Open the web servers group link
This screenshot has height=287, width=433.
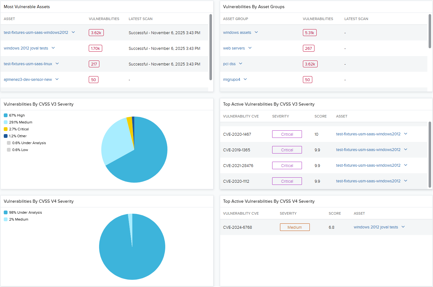coord(234,48)
